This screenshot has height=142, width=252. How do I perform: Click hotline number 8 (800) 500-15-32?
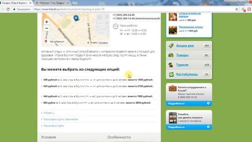187,97
